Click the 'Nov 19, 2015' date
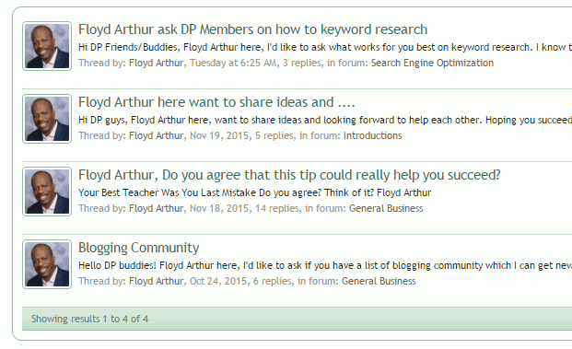The width and height of the screenshot is (572, 349). (219, 135)
